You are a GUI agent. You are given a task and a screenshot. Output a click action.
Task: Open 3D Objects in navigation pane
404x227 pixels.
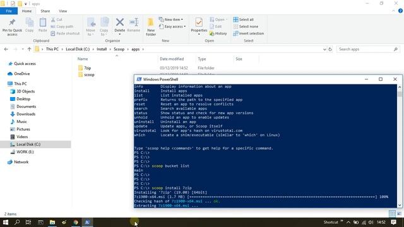pyautogui.click(x=25, y=91)
